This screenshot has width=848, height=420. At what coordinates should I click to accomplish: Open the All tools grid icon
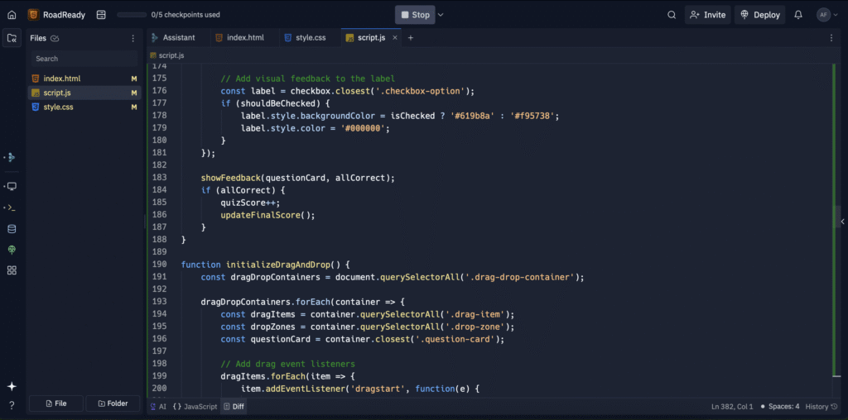12,270
